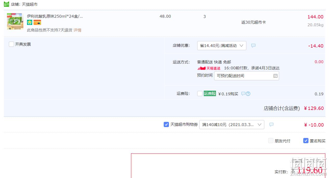This screenshot has width=329, height=178.
Task: Click the 预约时间 label
Action: pos(205,75)
